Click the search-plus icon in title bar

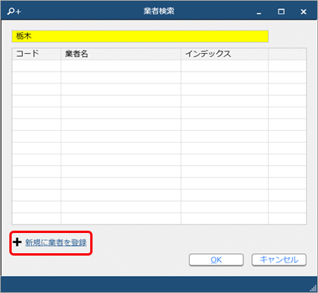(x=14, y=12)
